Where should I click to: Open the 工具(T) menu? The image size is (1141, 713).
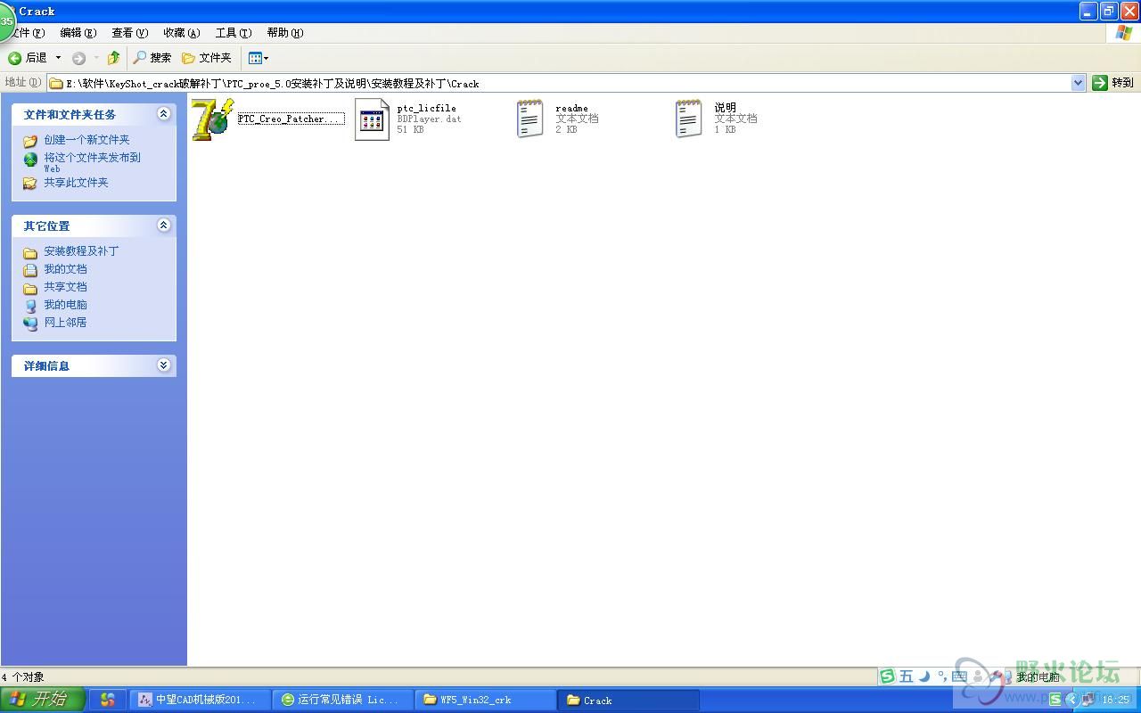233,33
